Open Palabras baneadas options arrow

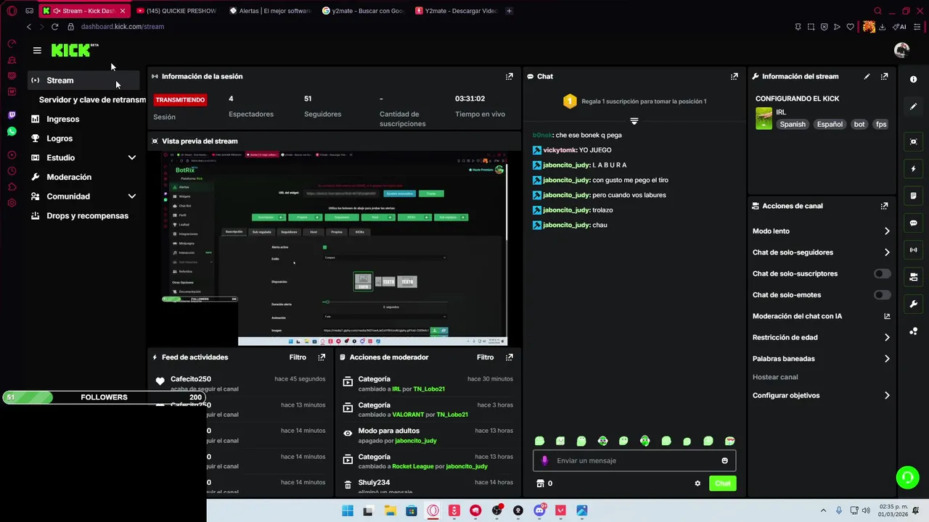(887, 359)
